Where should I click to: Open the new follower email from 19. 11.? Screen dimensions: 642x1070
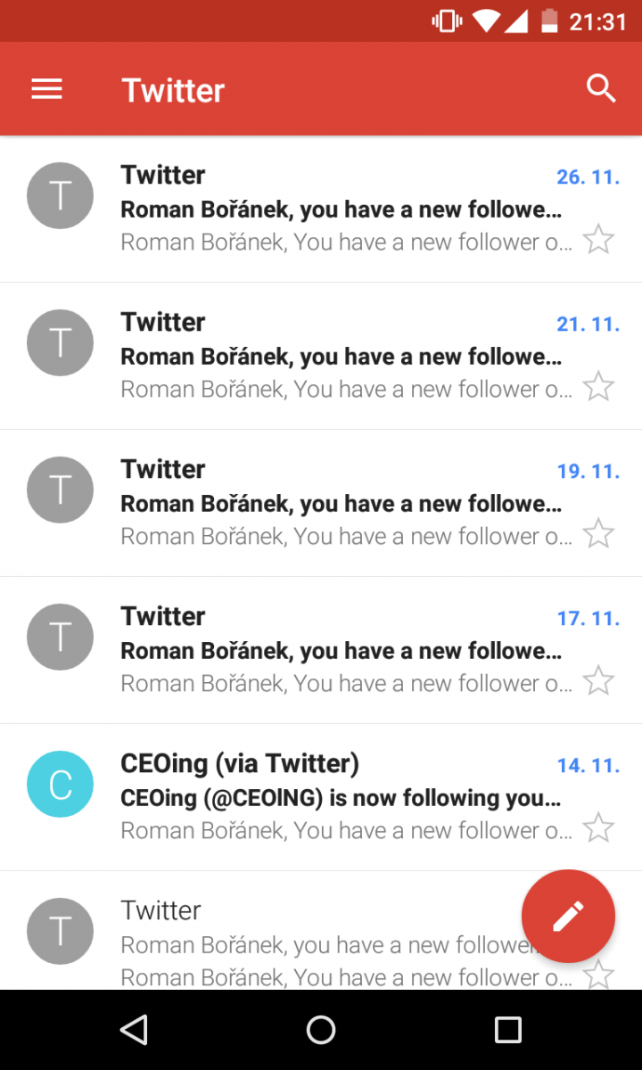tap(339, 504)
